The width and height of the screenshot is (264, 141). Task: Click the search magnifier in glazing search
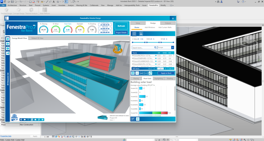[x=155, y=48]
